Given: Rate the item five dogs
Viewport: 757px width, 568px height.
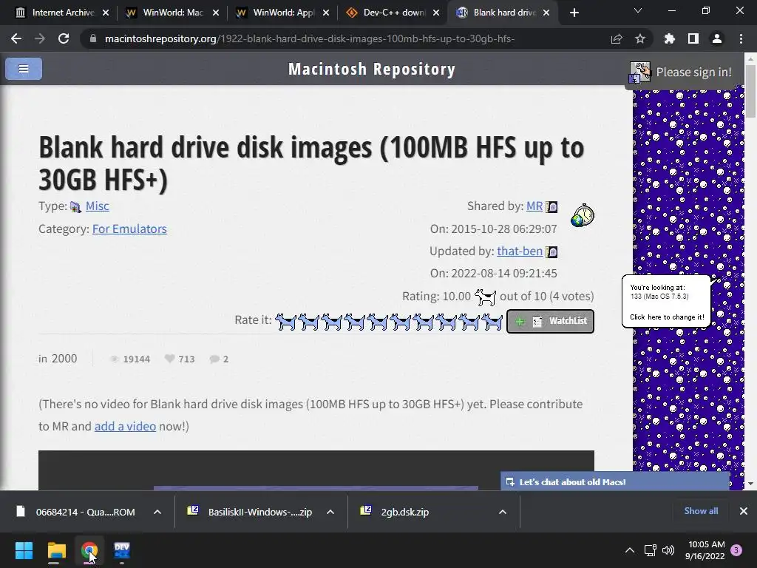Looking at the screenshot, I should (378, 322).
